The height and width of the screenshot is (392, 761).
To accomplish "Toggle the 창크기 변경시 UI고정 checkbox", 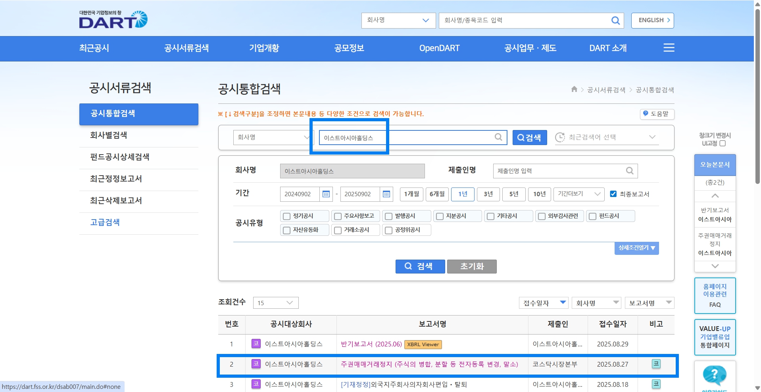I will pyautogui.click(x=723, y=143).
